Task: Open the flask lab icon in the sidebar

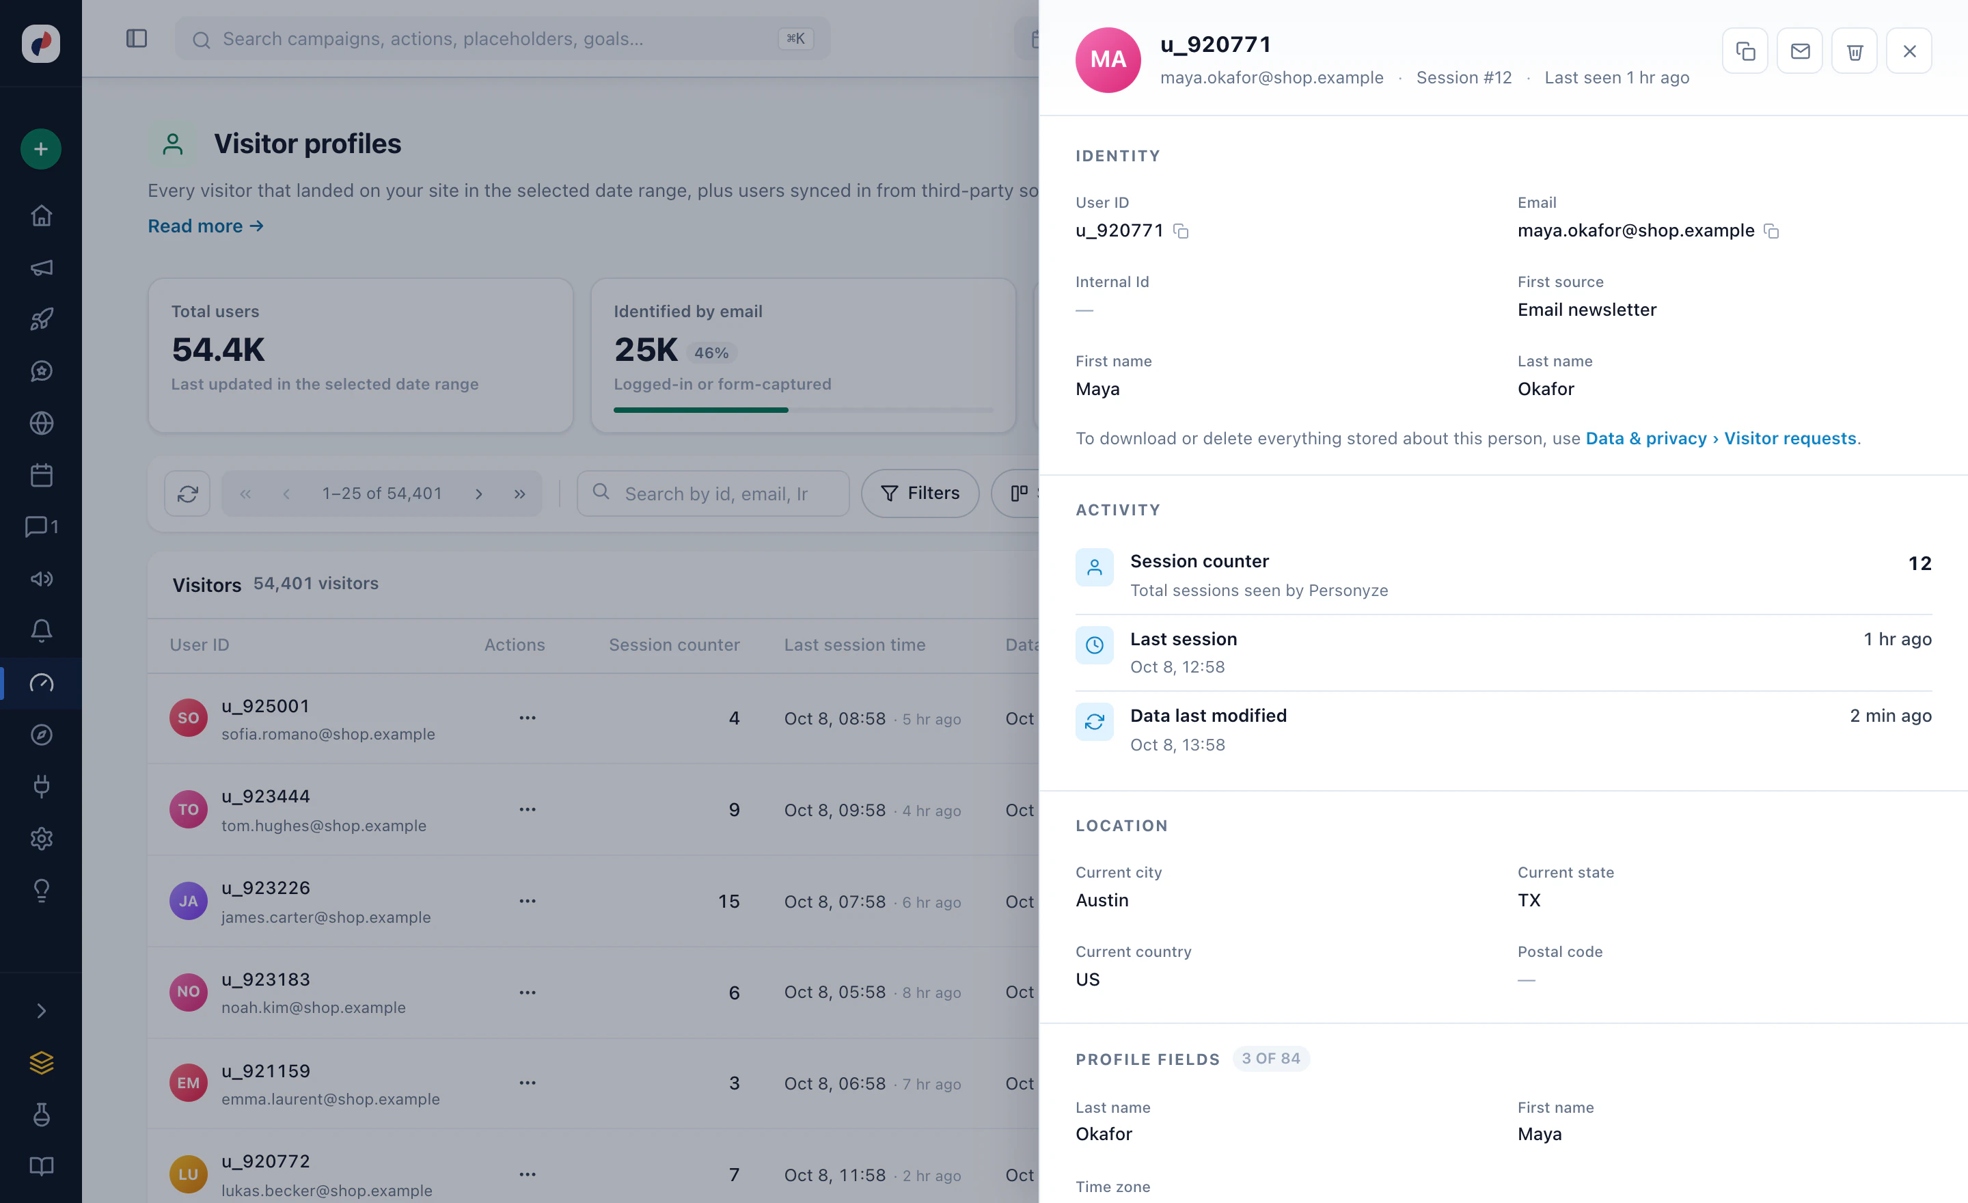Action: 41,1115
